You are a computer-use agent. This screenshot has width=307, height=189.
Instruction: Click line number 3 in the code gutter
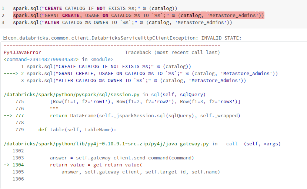3,23
